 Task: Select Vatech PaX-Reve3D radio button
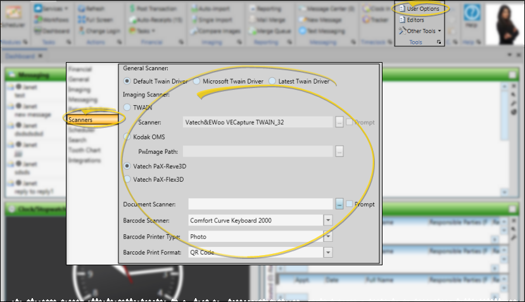pos(127,166)
